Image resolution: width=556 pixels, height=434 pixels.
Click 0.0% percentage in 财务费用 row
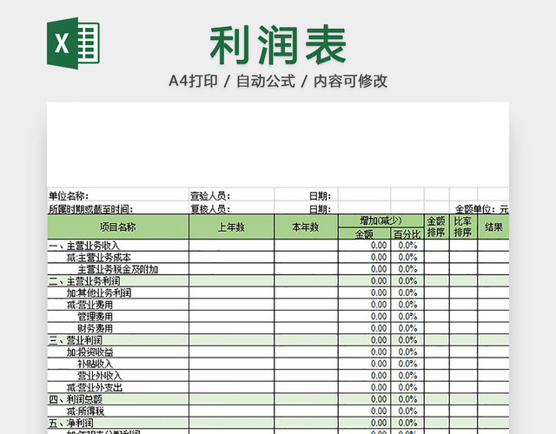407,328
